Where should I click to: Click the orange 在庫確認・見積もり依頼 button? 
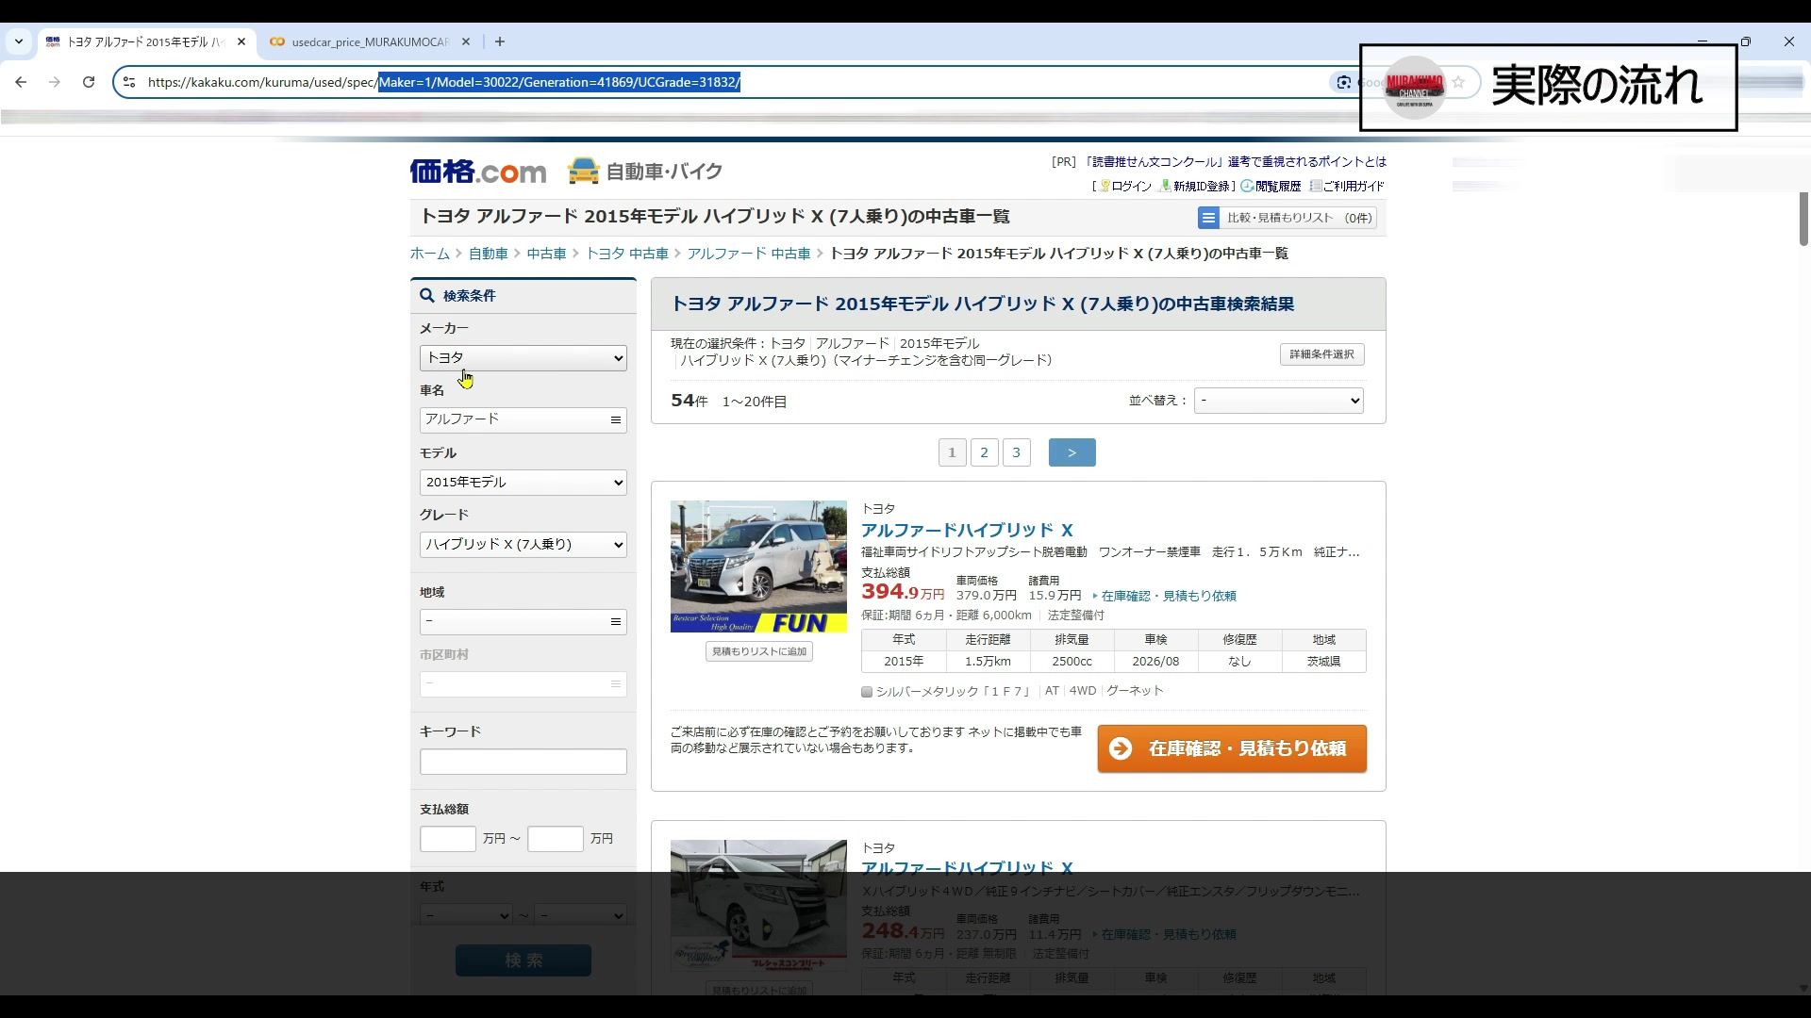point(1232,748)
